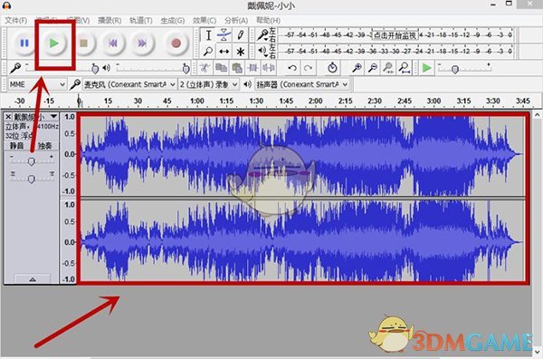Click the upper waveform's 1.0 scale label
This screenshot has width=543, height=359.
click(70, 117)
